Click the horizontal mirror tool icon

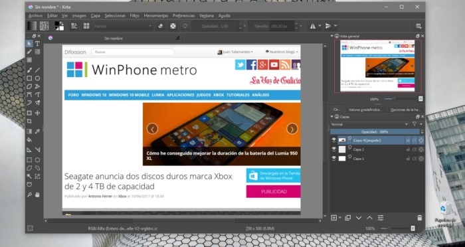point(313,26)
